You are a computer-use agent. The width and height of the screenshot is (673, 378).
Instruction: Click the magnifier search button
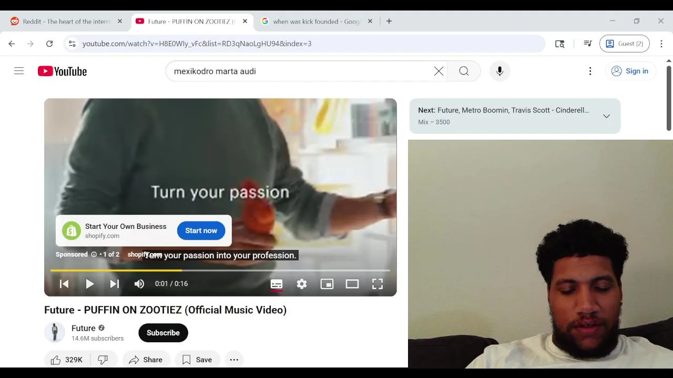point(464,71)
